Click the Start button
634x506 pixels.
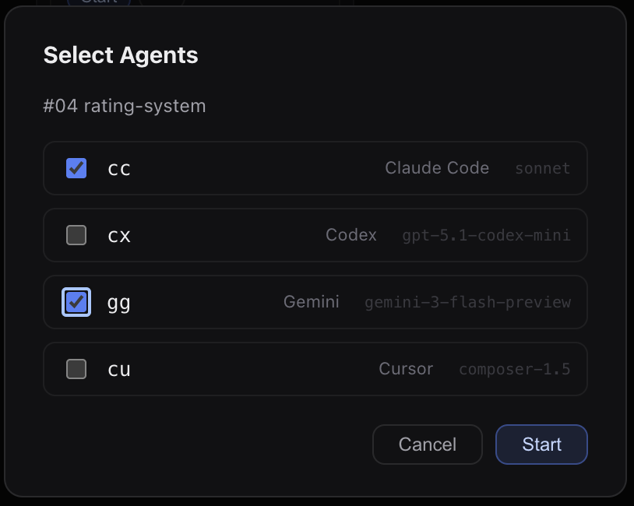tap(541, 445)
